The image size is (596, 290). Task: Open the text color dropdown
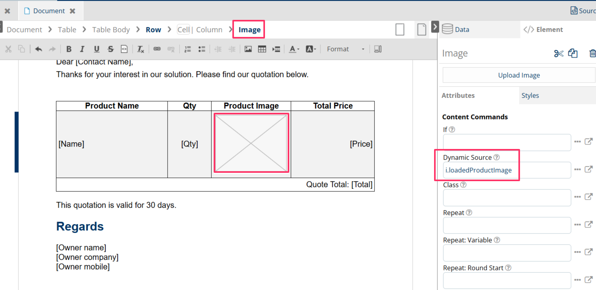(x=294, y=49)
